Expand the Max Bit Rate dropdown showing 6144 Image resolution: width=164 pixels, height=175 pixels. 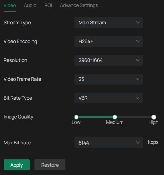point(109,143)
